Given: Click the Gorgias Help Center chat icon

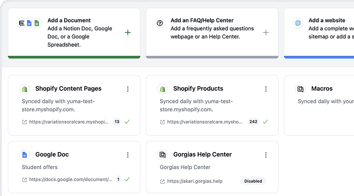Looking at the screenshot, I should [x=162, y=155].
